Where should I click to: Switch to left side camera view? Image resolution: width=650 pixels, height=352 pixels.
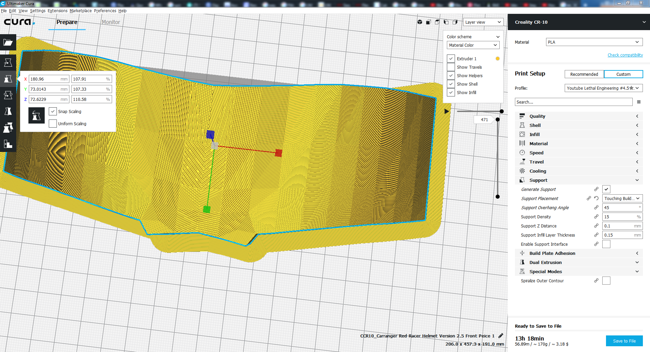click(x=446, y=22)
